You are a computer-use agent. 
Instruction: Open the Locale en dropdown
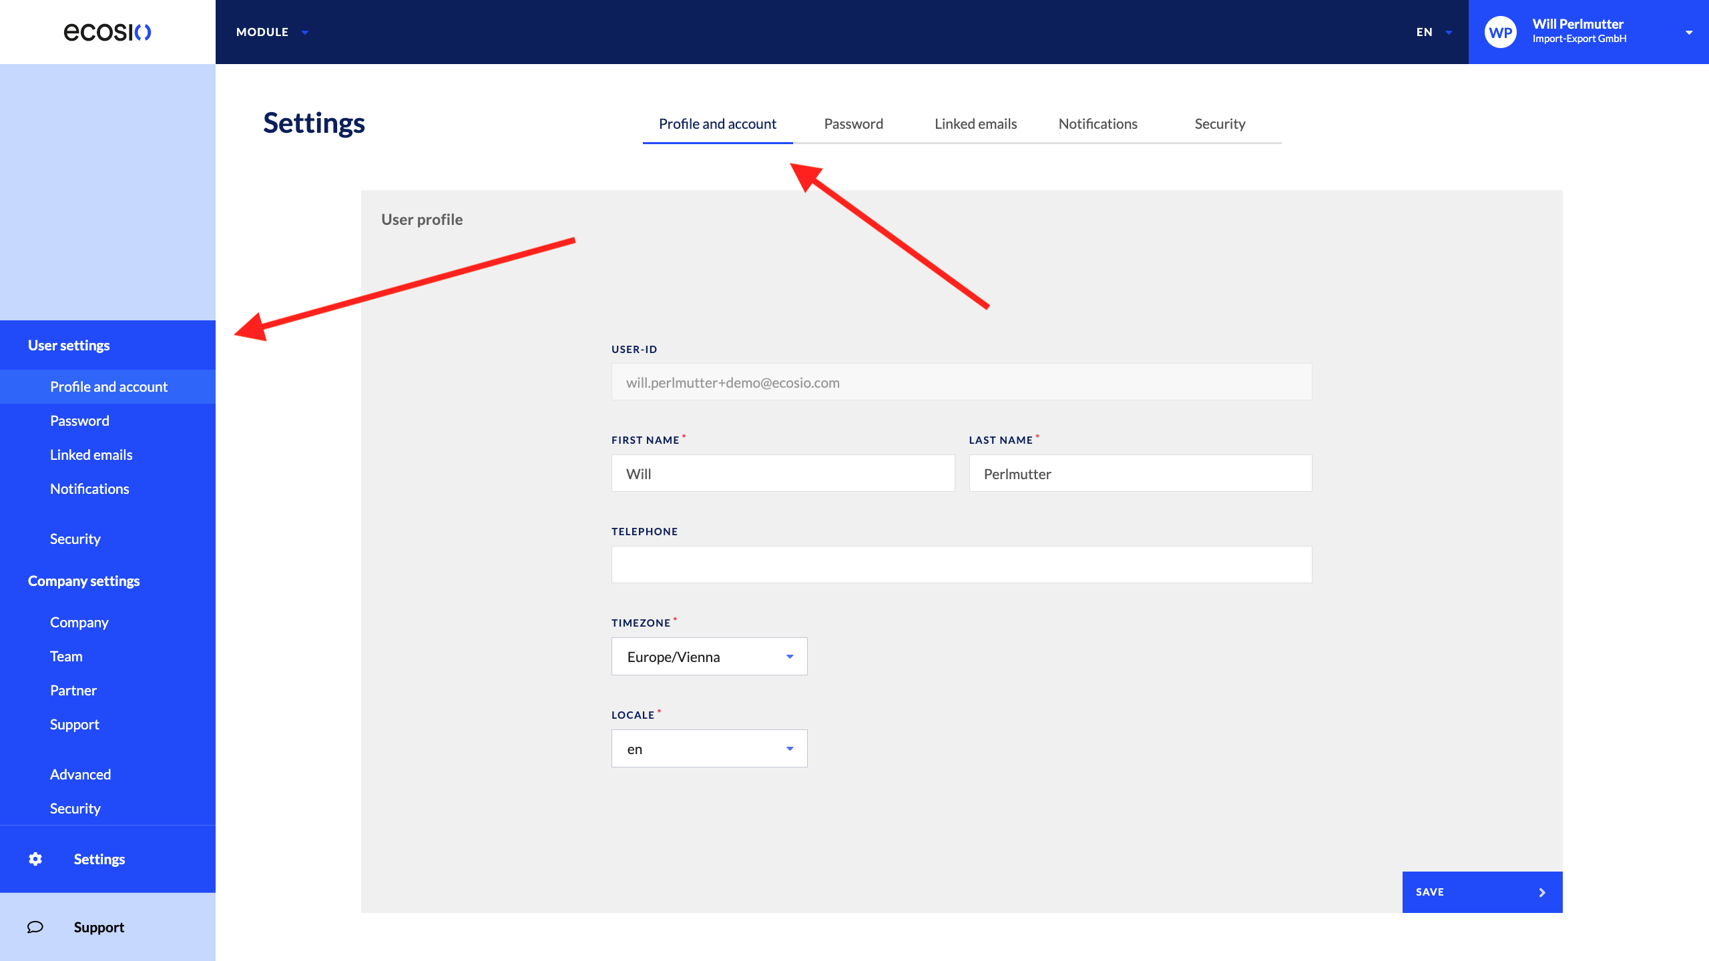coord(709,749)
